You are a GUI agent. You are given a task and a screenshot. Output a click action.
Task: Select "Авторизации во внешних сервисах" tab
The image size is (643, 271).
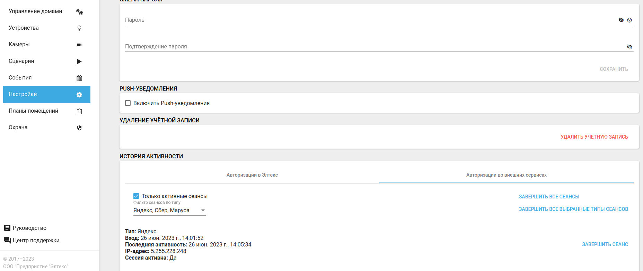coord(506,175)
